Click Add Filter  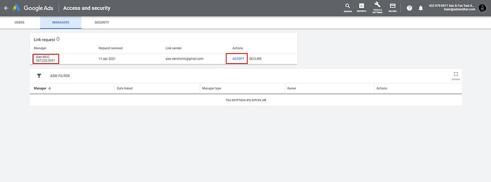point(60,76)
